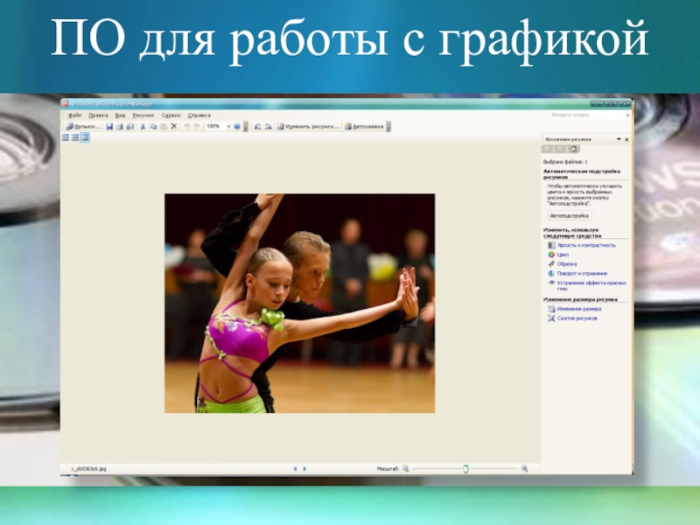
Task: Switch to filmstrip view mode
Action: click(x=75, y=137)
